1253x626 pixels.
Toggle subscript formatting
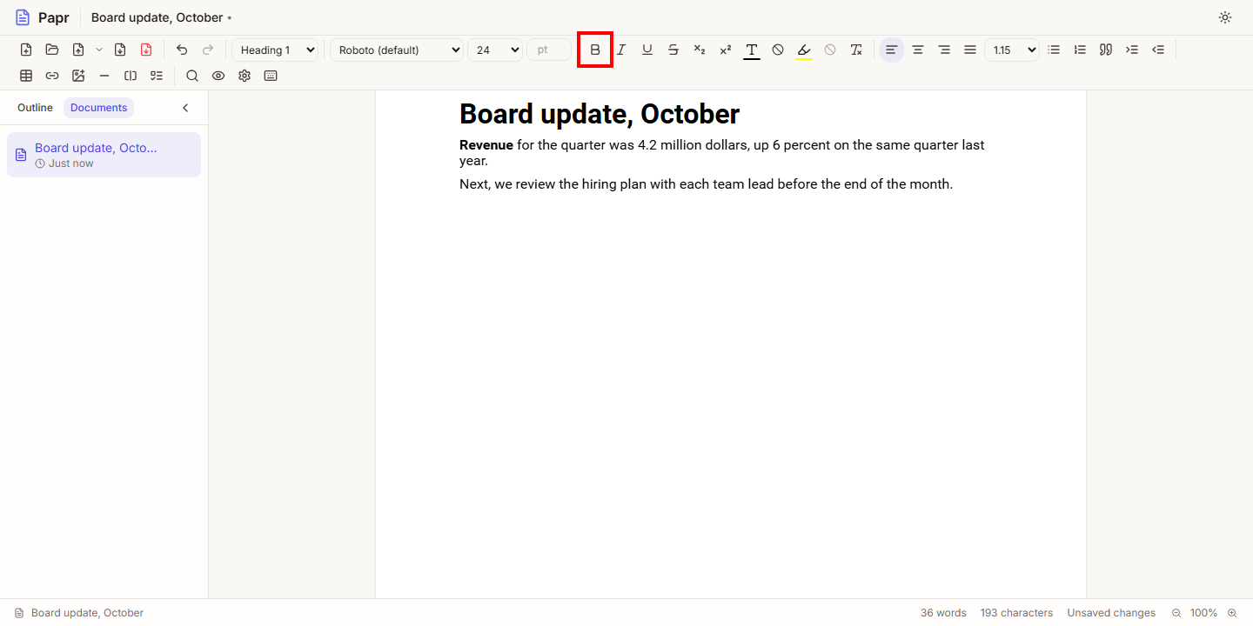[x=700, y=50]
